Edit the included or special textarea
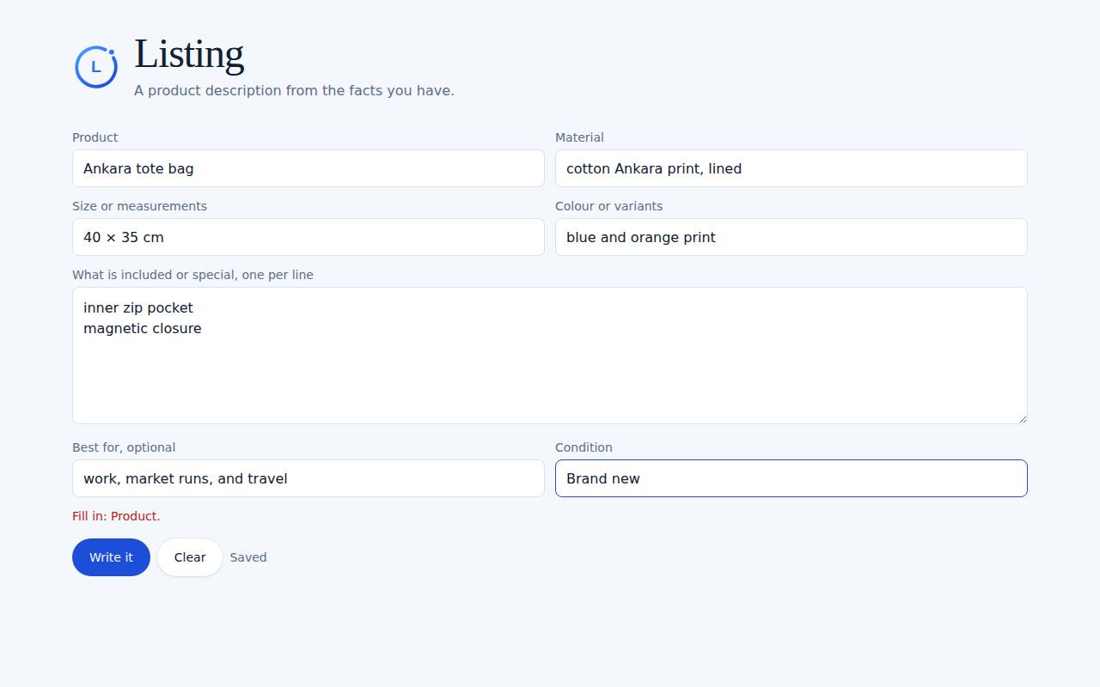 tap(550, 356)
